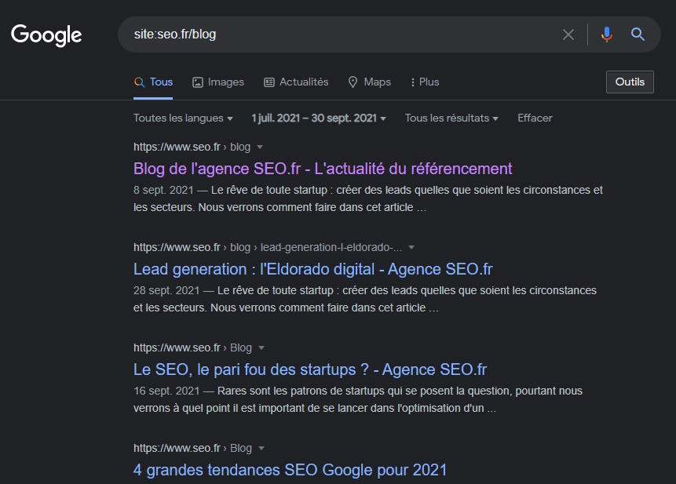Open Le SEO, le pari fou des startups result

[x=310, y=369]
